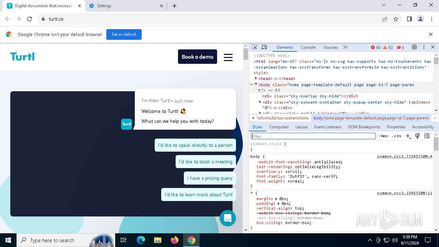Open the Event Listeners pane

tap(328, 127)
